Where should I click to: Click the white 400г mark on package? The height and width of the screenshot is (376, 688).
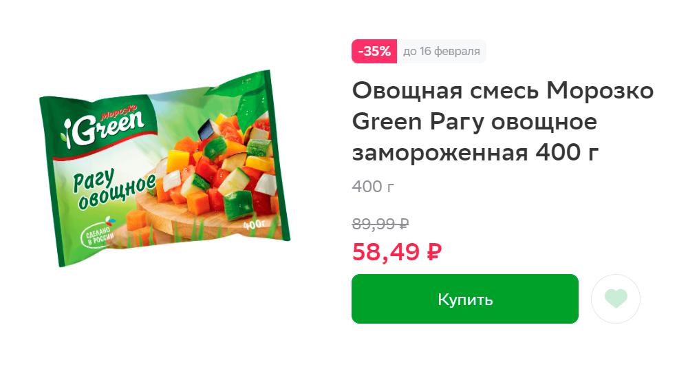pyautogui.click(x=255, y=224)
